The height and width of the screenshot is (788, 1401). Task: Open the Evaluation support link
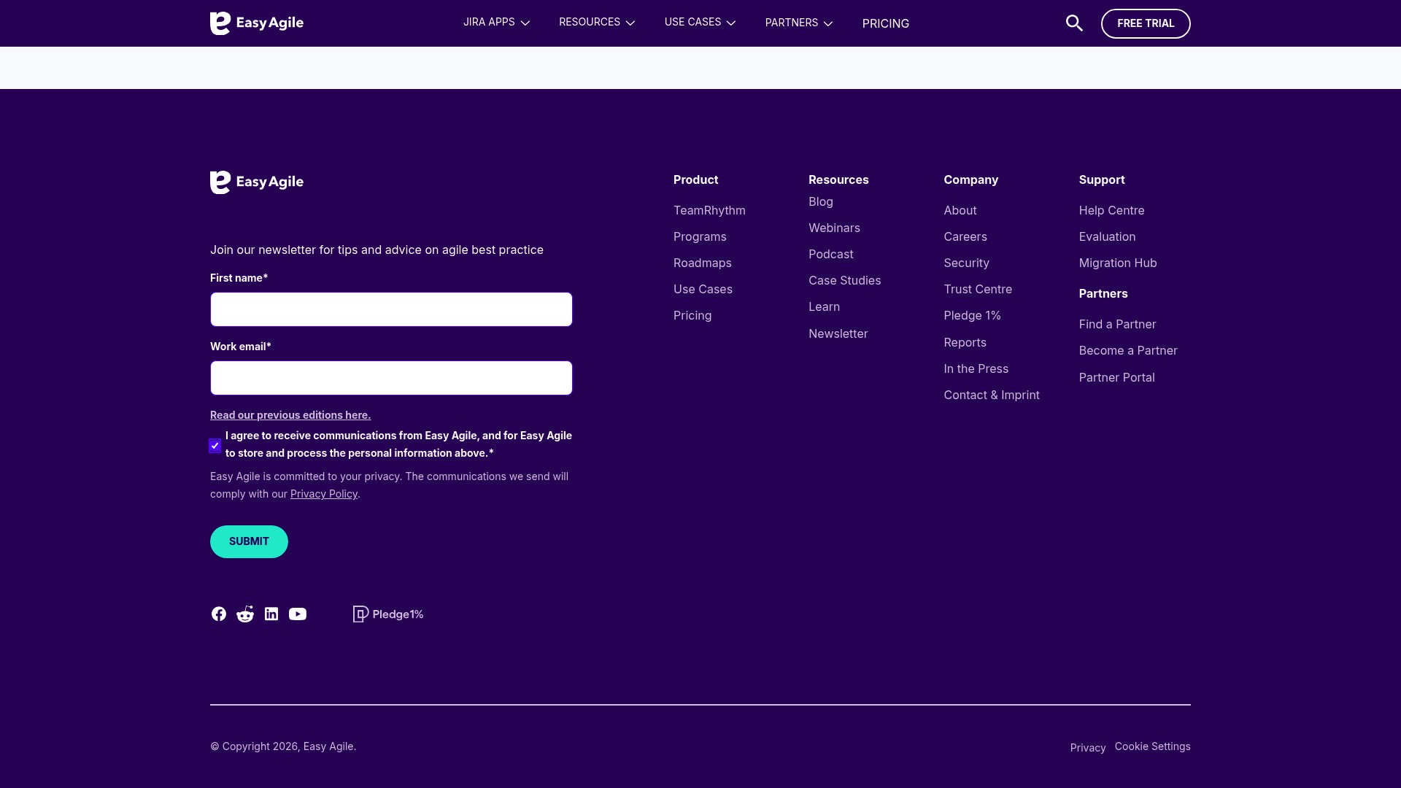coord(1108,236)
